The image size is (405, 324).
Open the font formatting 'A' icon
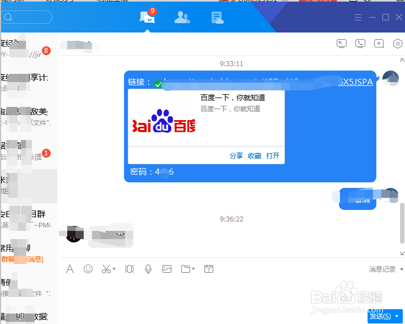click(70, 269)
